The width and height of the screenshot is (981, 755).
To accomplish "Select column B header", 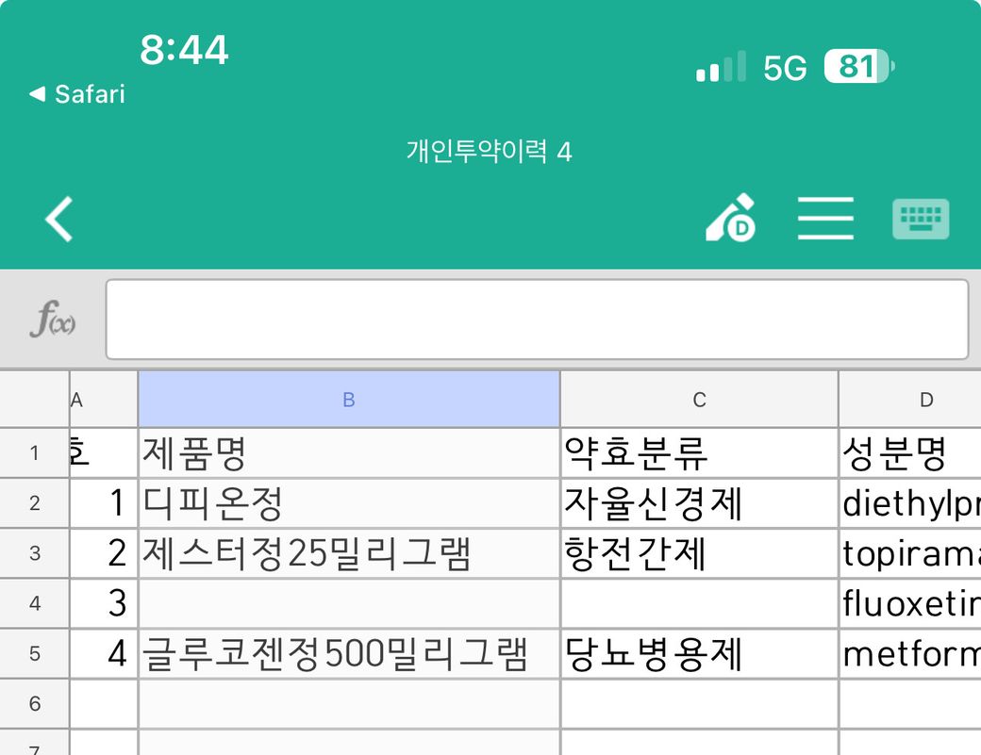I will 348,400.
